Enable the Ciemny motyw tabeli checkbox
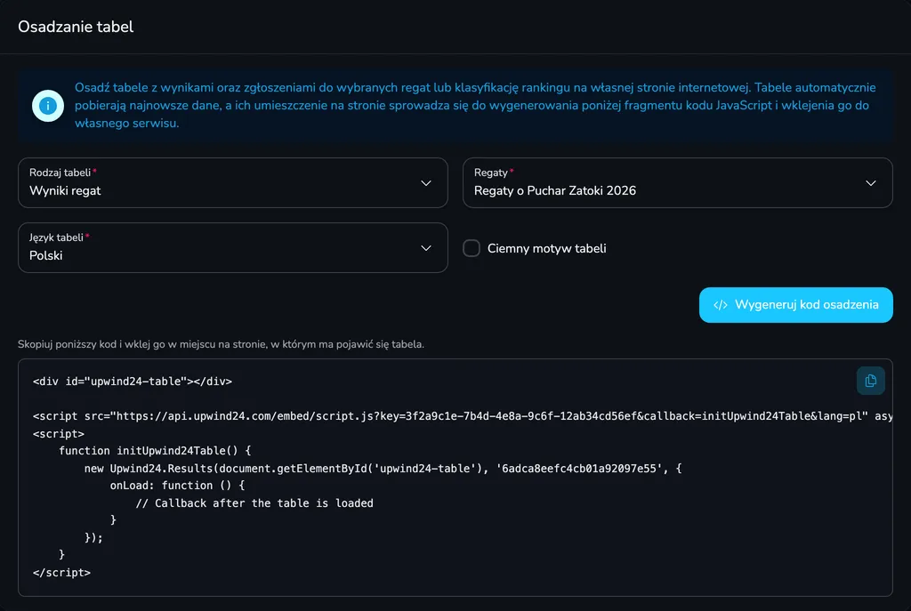Viewport: 911px width, 611px height. [x=472, y=248]
